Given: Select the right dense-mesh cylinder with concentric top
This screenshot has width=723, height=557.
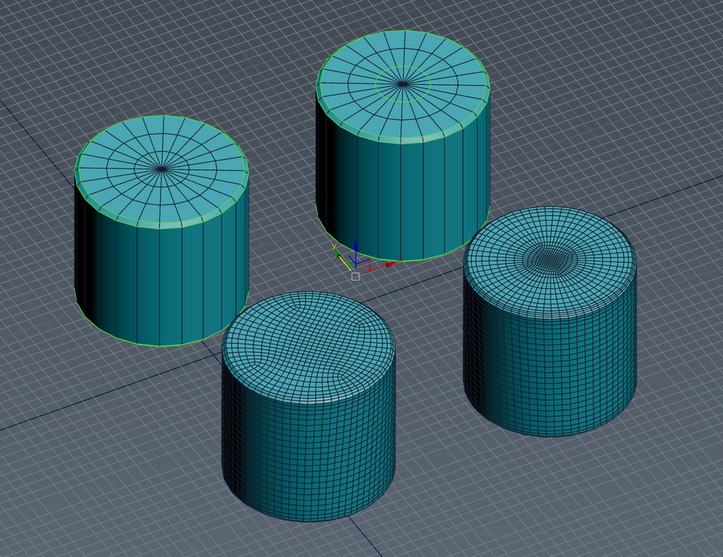Looking at the screenshot, I should click(550, 321).
